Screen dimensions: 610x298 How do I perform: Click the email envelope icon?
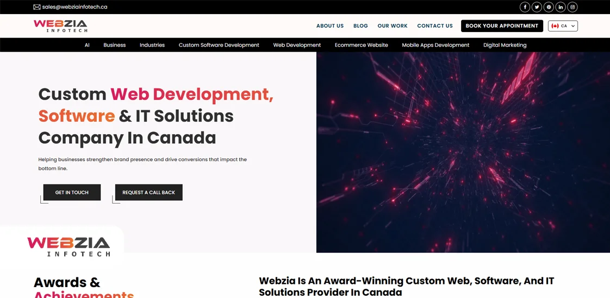pyautogui.click(x=37, y=7)
